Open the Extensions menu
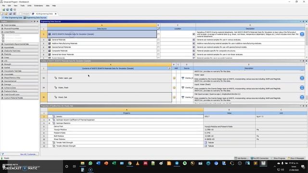 (38, 6)
